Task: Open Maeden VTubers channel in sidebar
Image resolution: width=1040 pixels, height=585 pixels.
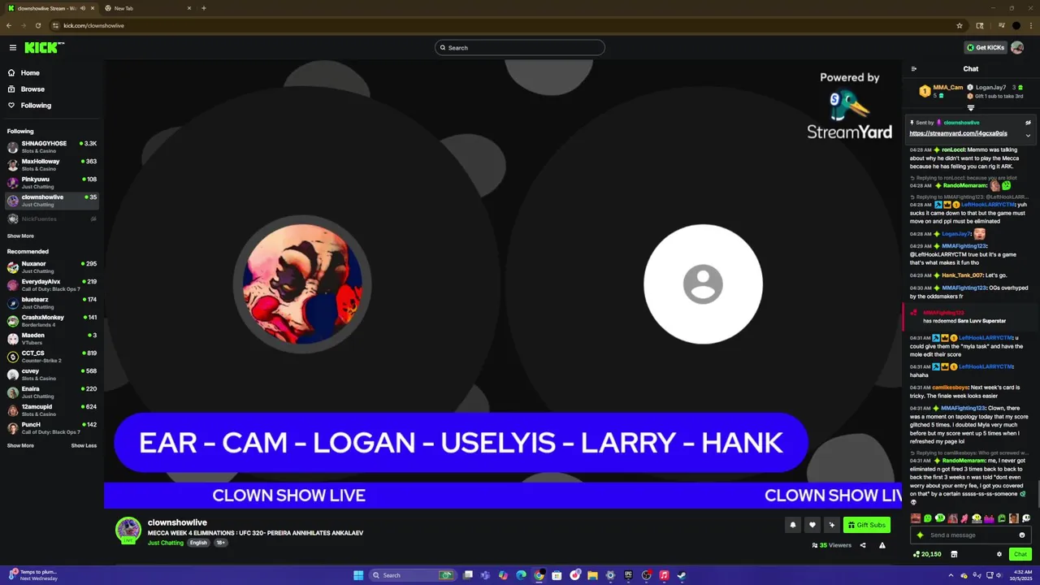Action: pos(52,338)
